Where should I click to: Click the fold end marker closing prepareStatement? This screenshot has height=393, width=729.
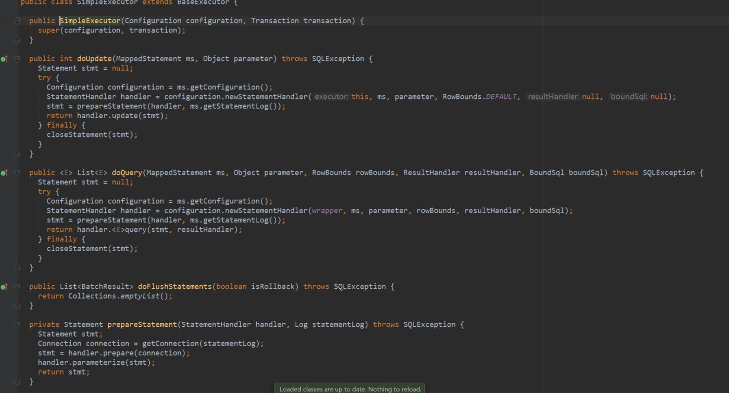[x=17, y=382]
